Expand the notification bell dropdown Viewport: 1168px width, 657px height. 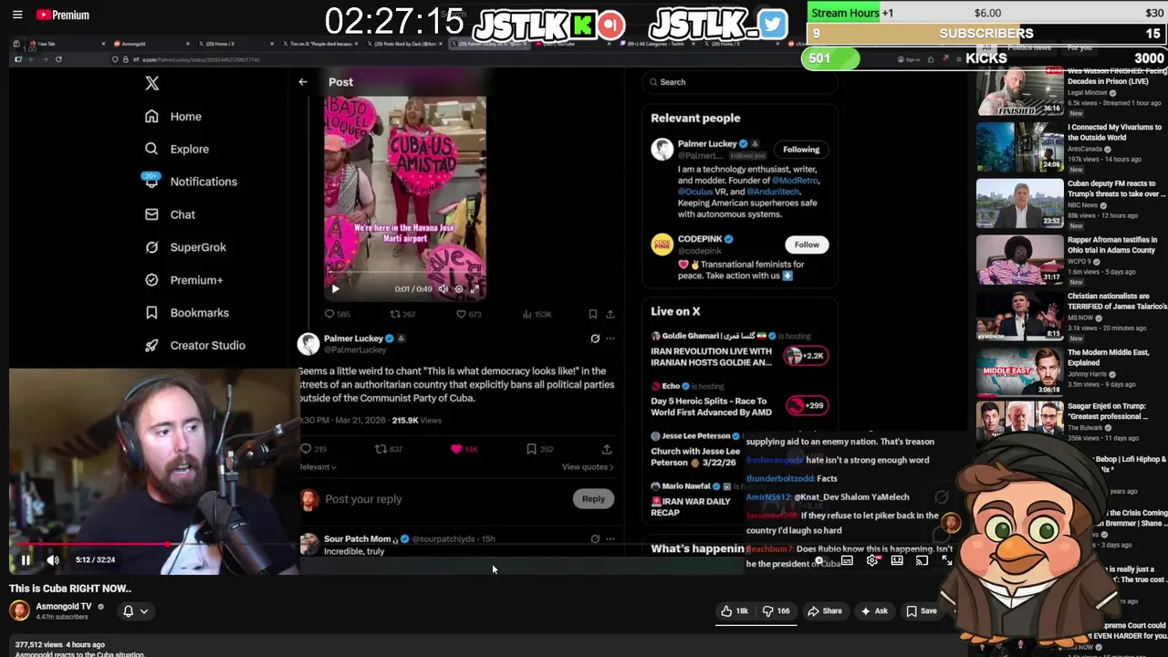[135, 611]
